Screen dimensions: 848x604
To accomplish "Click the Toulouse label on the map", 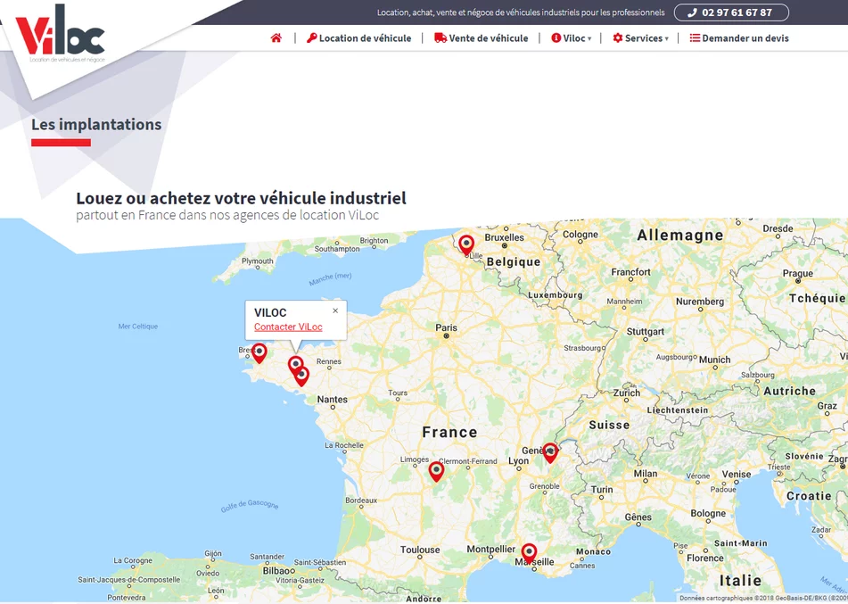I will (x=419, y=550).
